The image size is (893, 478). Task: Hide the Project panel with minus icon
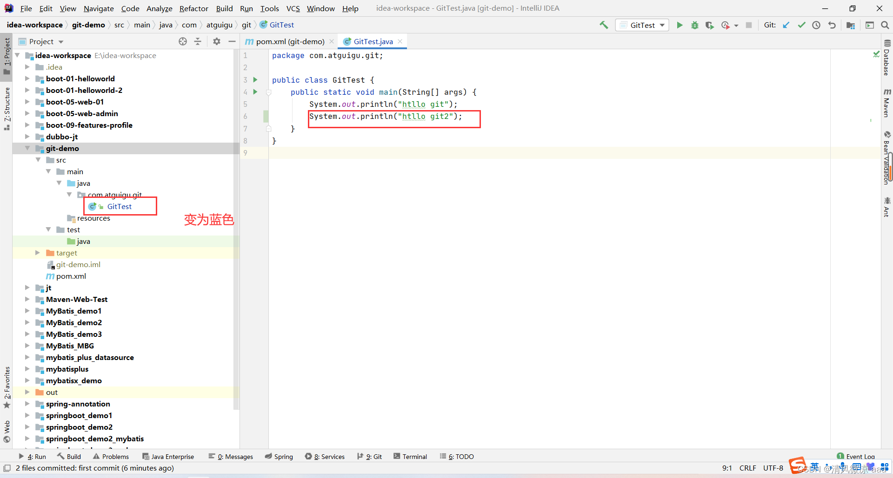coord(232,41)
